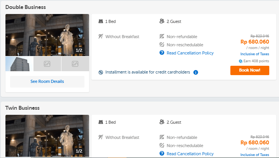Click the guest icon in Double Business
The image size is (279, 158).
(x=161, y=21)
